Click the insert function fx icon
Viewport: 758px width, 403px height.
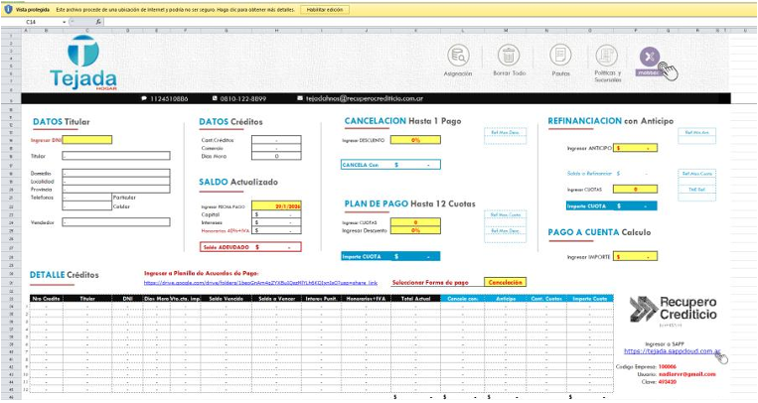click(x=95, y=21)
